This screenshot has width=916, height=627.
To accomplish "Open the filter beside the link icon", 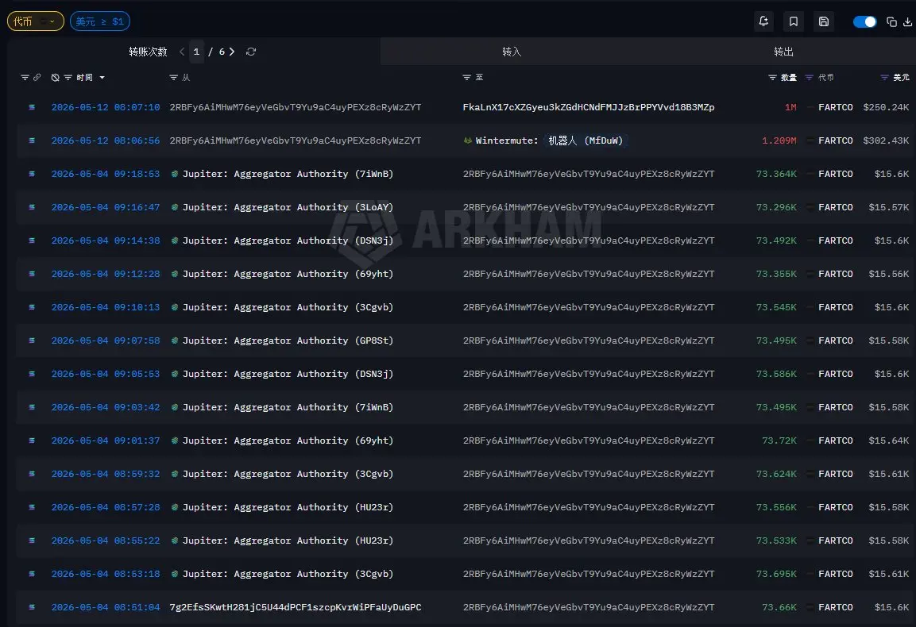I will 25,78.
